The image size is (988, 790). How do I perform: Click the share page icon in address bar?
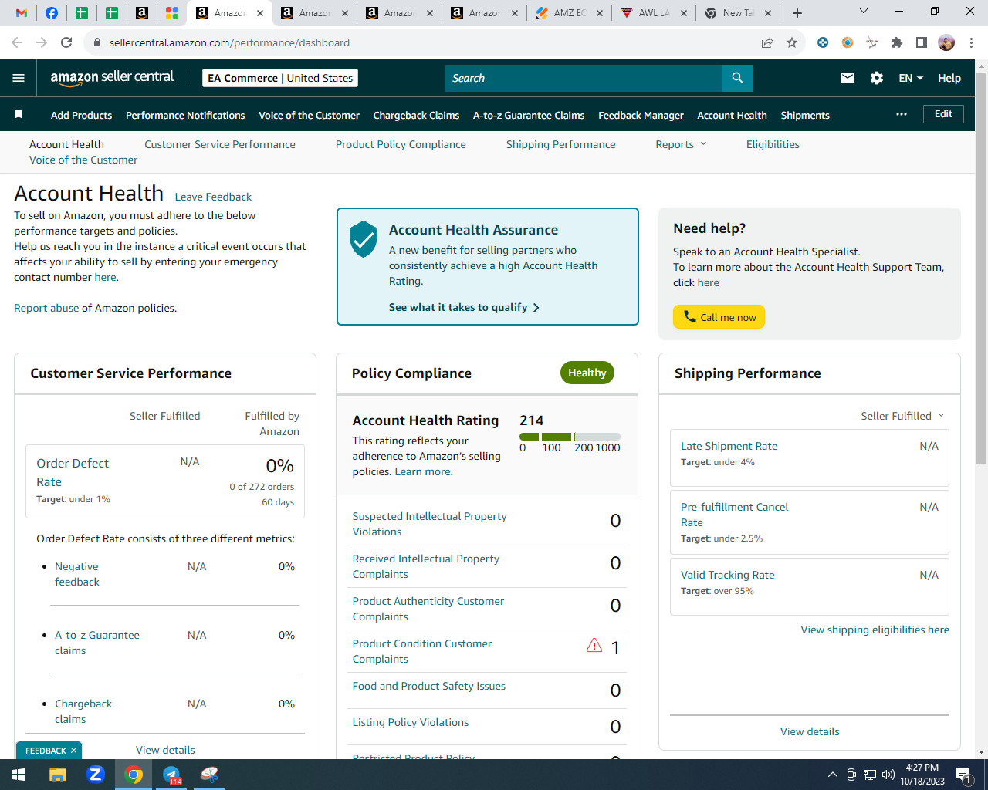click(767, 42)
